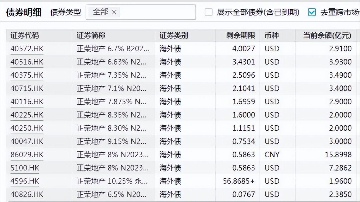
Task: Open bond code 40572.HK link
Action: tap(27, 49)
